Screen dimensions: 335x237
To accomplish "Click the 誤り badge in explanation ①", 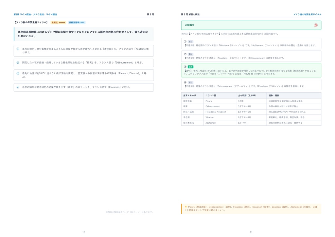I will click(190, 42).
